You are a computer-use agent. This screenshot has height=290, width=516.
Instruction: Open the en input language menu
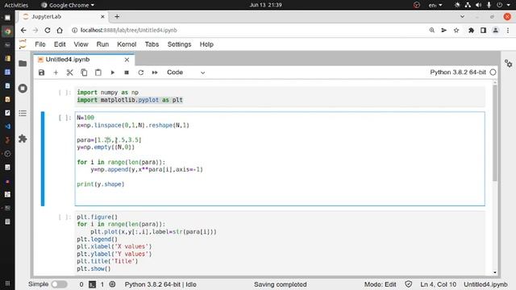point(435,5)
